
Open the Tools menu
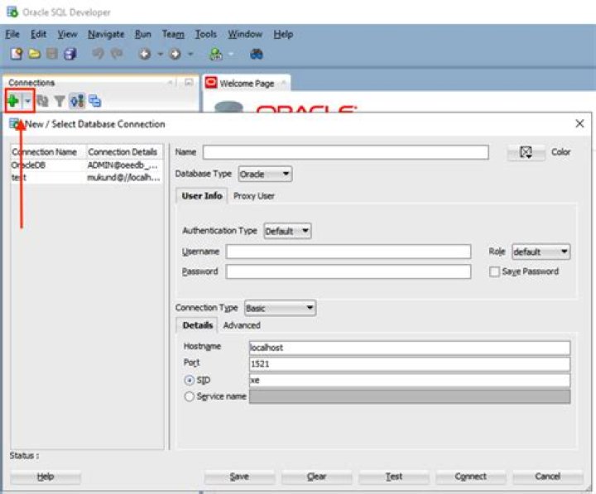[x=205, y=34]
